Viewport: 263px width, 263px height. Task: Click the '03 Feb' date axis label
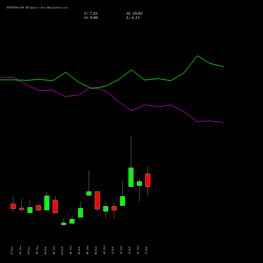click(x=63, y=250)
